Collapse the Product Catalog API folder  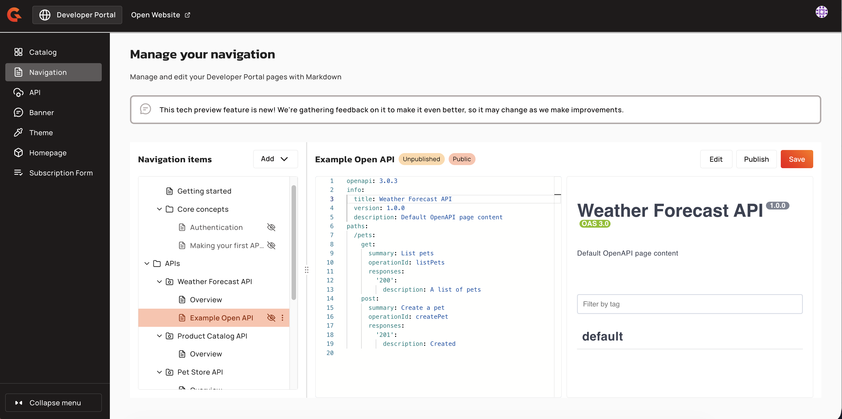(x=159, y=336)
